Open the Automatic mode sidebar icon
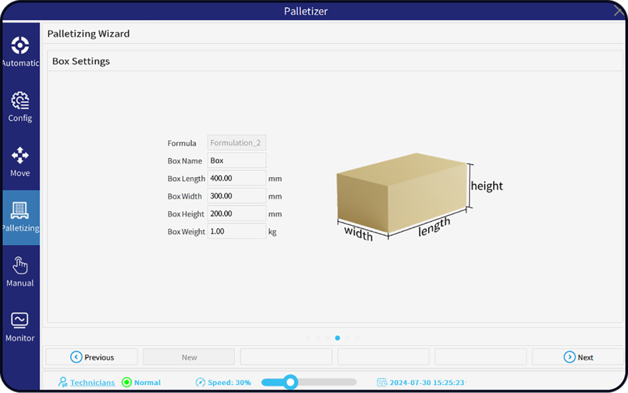 20,46
